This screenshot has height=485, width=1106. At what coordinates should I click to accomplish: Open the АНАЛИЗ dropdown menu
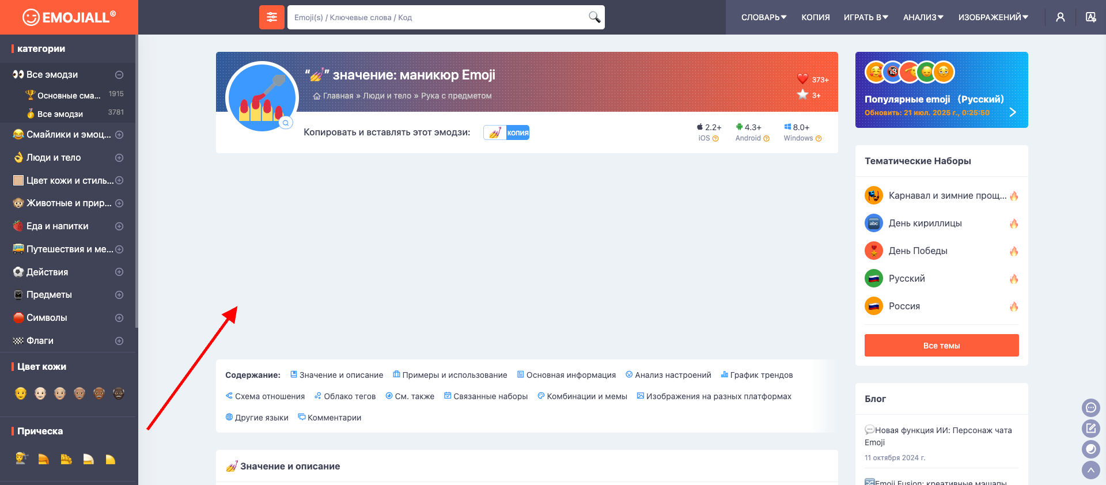pyautogui.click(x=923, y=17)
